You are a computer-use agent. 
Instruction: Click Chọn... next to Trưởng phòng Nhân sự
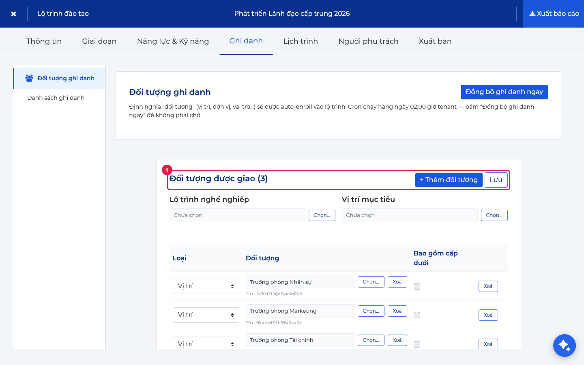click(x=371, y=282)
